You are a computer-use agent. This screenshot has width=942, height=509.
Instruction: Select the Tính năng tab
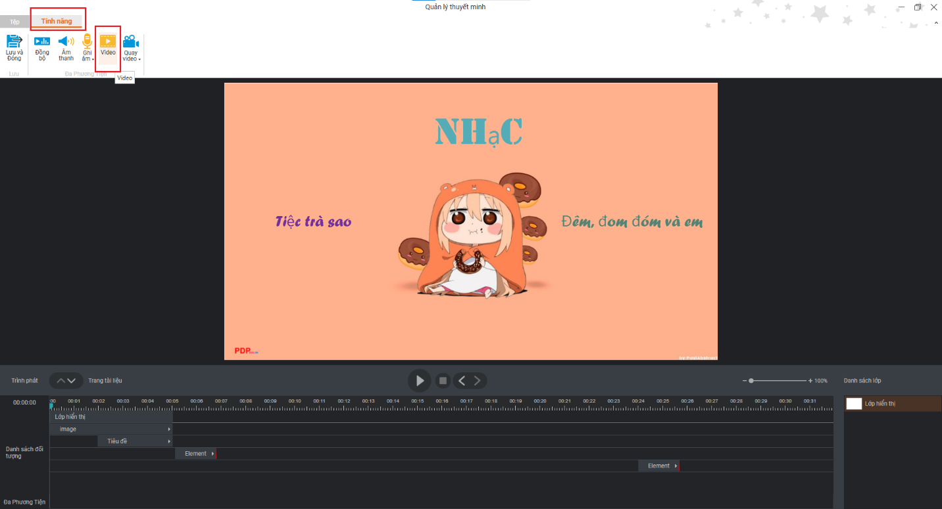pyautogui.click(x=57, y=21)
